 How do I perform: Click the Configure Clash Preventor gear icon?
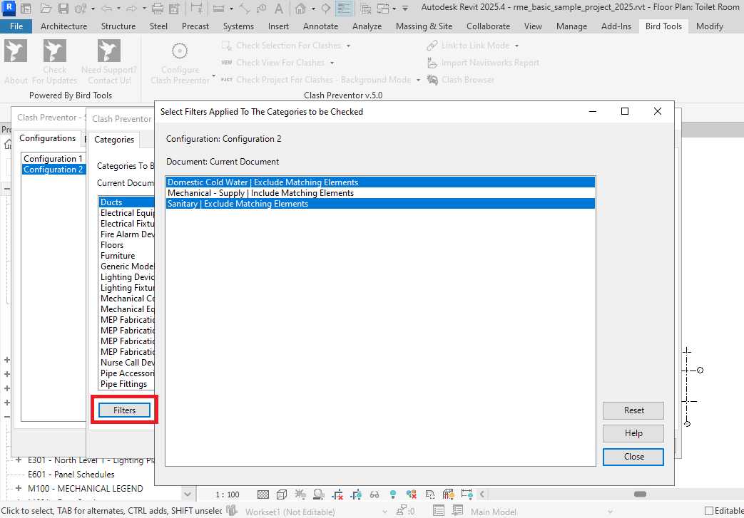pyautogui.click(x=180, y=51)
